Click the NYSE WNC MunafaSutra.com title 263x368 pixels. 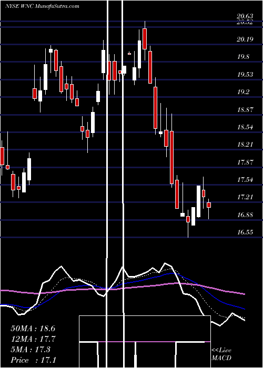[x=42, y=6]
